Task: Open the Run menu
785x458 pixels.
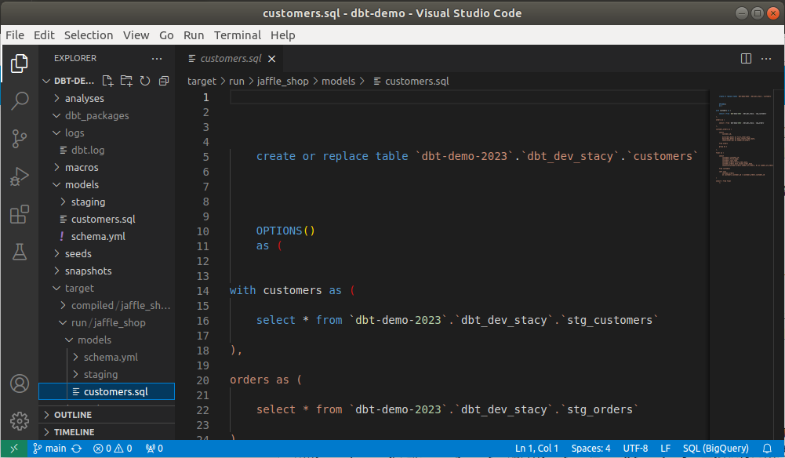Action: (194, 35)
